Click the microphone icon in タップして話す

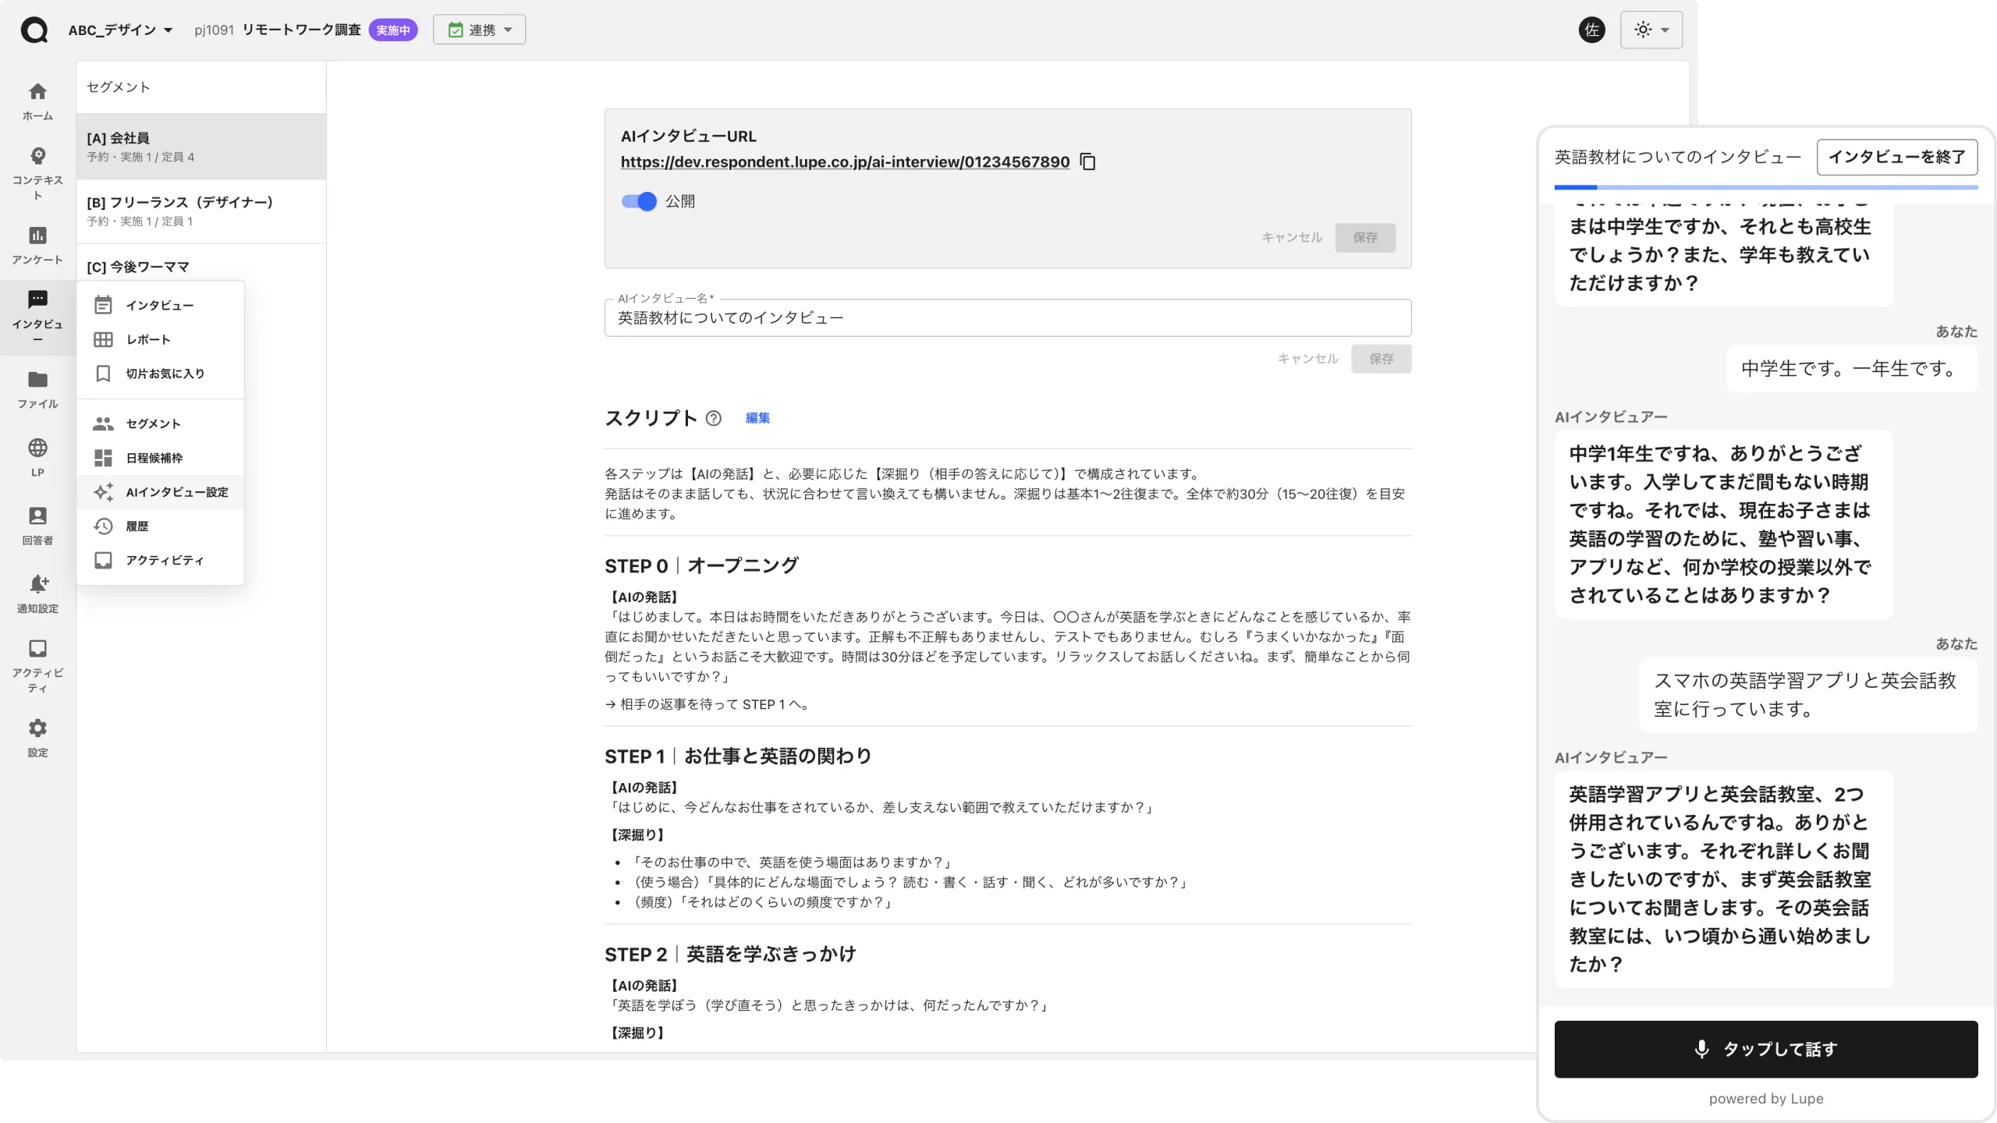[x=1702, y=1049]
